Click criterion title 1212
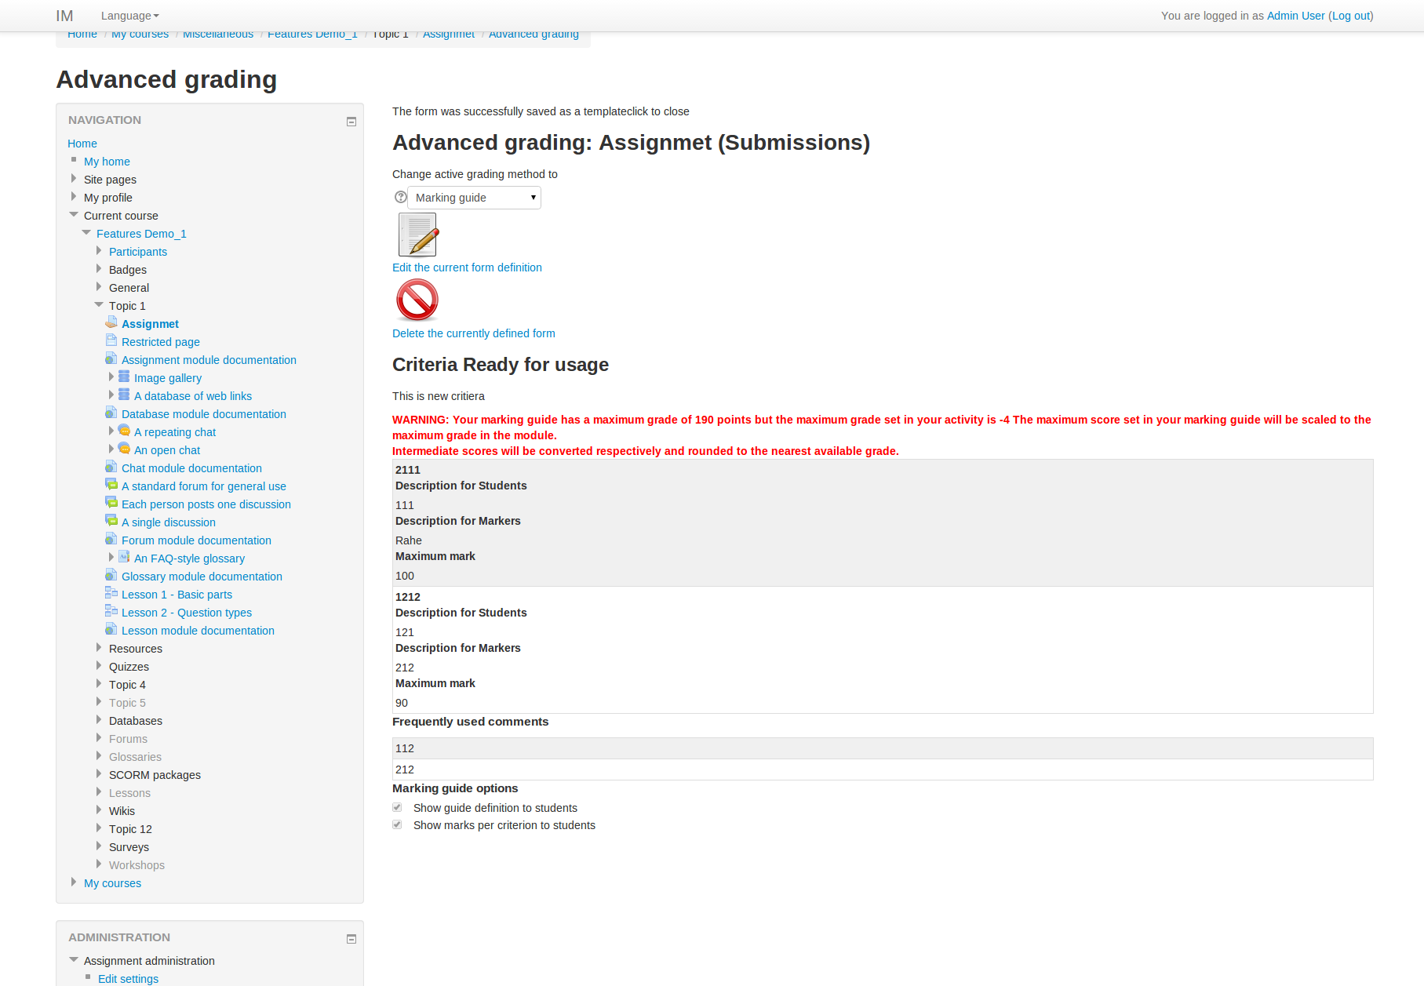Viewport: 1424px width, 986px height. click(x=408, y=597)
